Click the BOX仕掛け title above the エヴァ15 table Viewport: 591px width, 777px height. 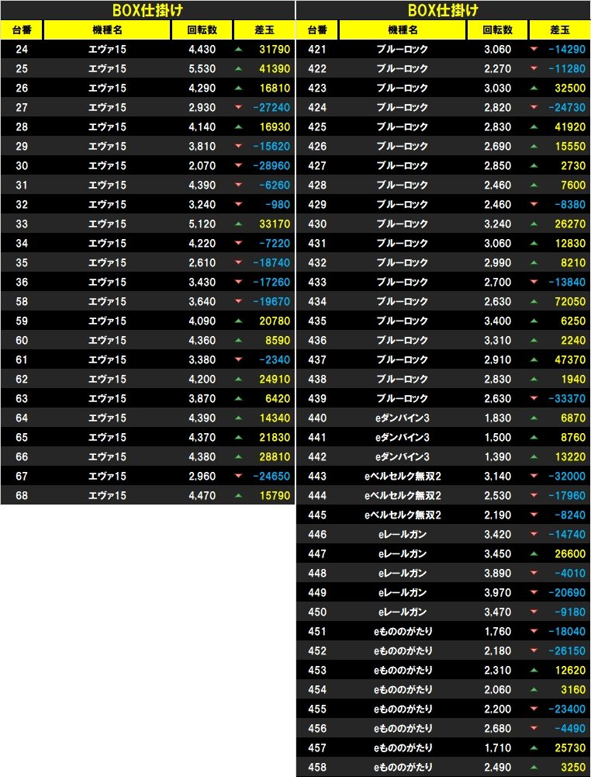(x=147, y=10)
